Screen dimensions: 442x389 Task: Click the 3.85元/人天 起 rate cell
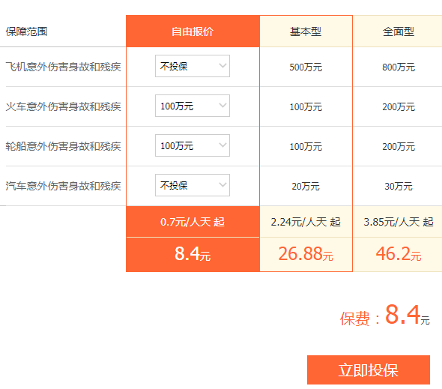pos(398,222)
